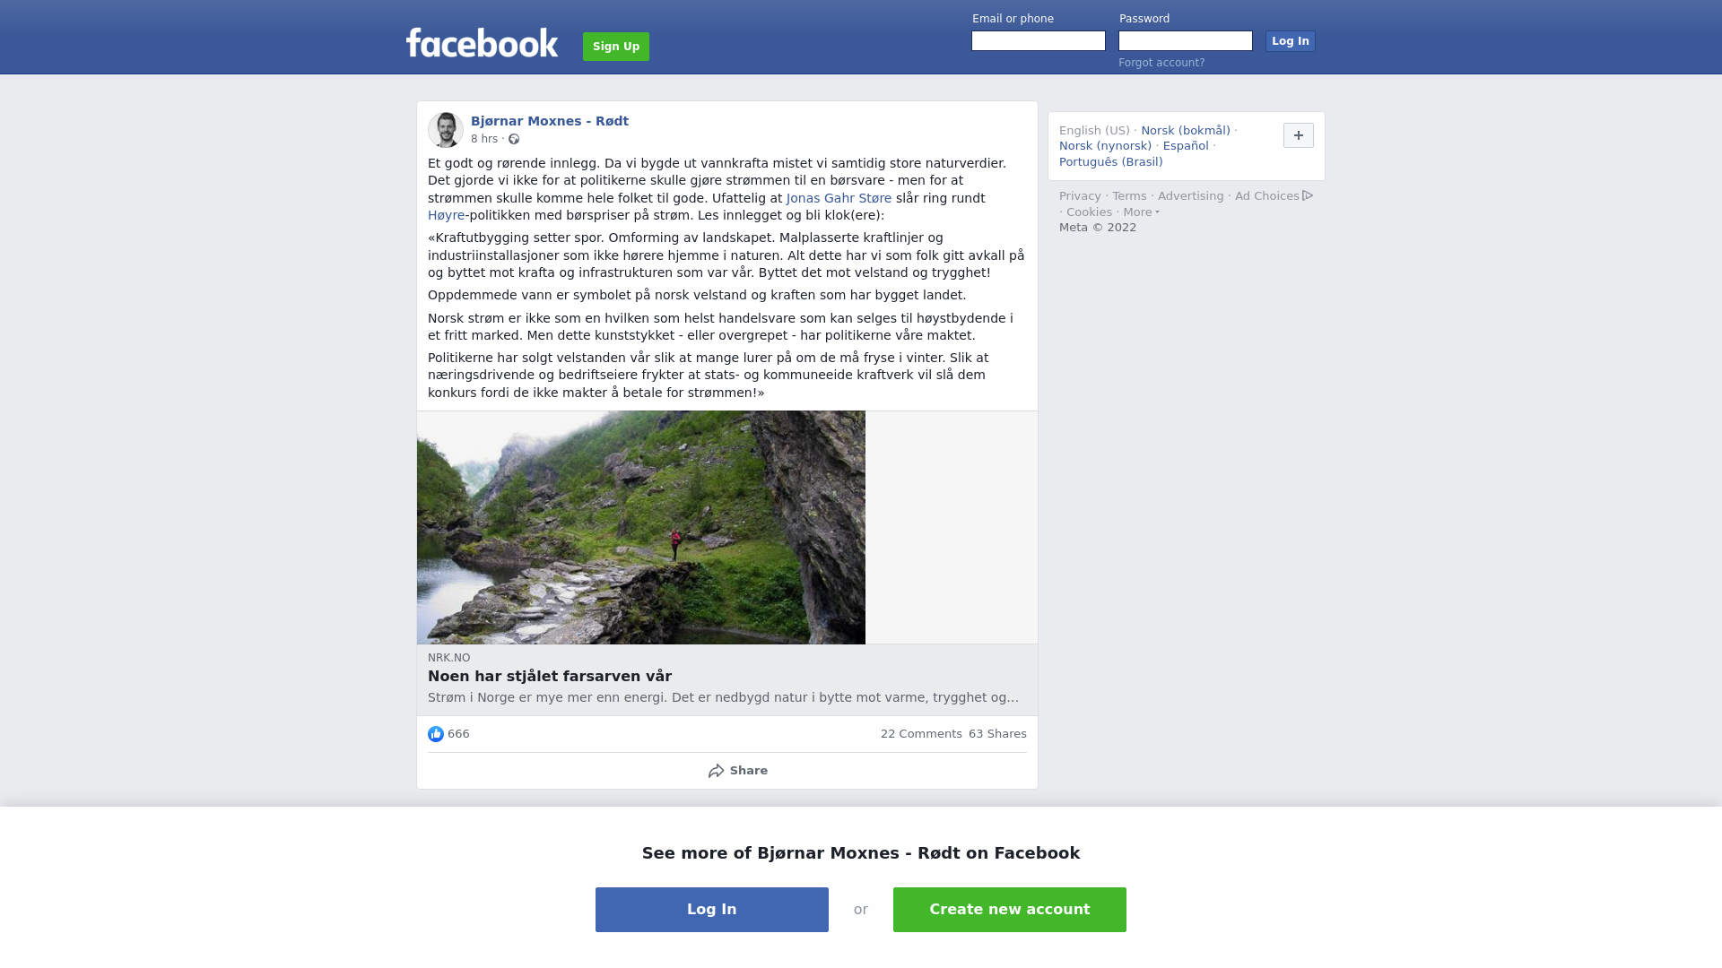1722x968 pixels.
Task: Open Jonas Gahr Støre tagged link
Action: tap(839, 198)
